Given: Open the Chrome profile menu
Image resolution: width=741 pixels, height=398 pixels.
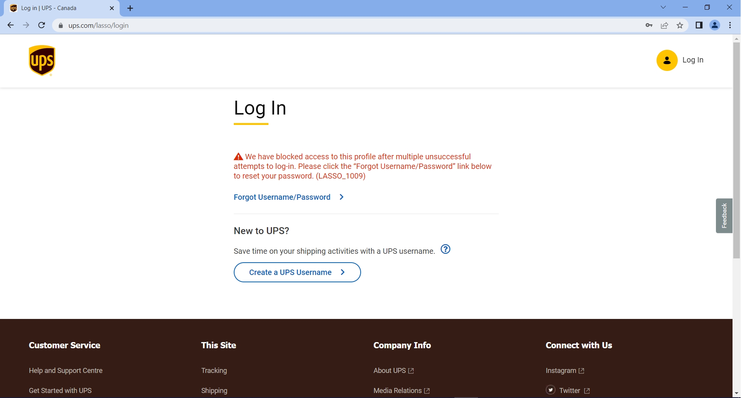Looking at the screenshot, I should 715,25.
